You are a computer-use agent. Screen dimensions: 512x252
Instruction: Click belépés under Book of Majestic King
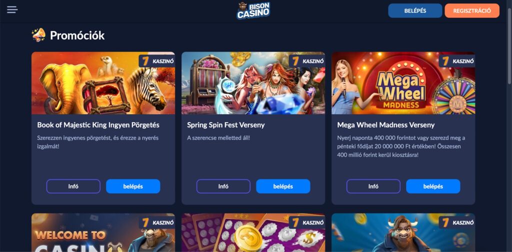click(x=133, y=187)
